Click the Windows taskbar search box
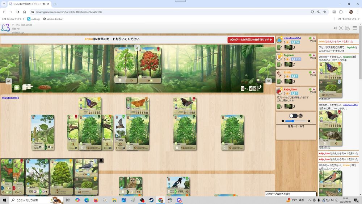This screenshot has height=204, width=362. (x=36, y=200)
